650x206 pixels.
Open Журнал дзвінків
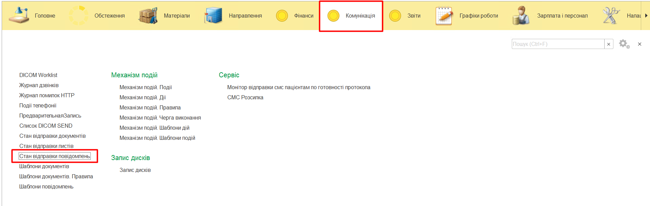coord(39,85)
